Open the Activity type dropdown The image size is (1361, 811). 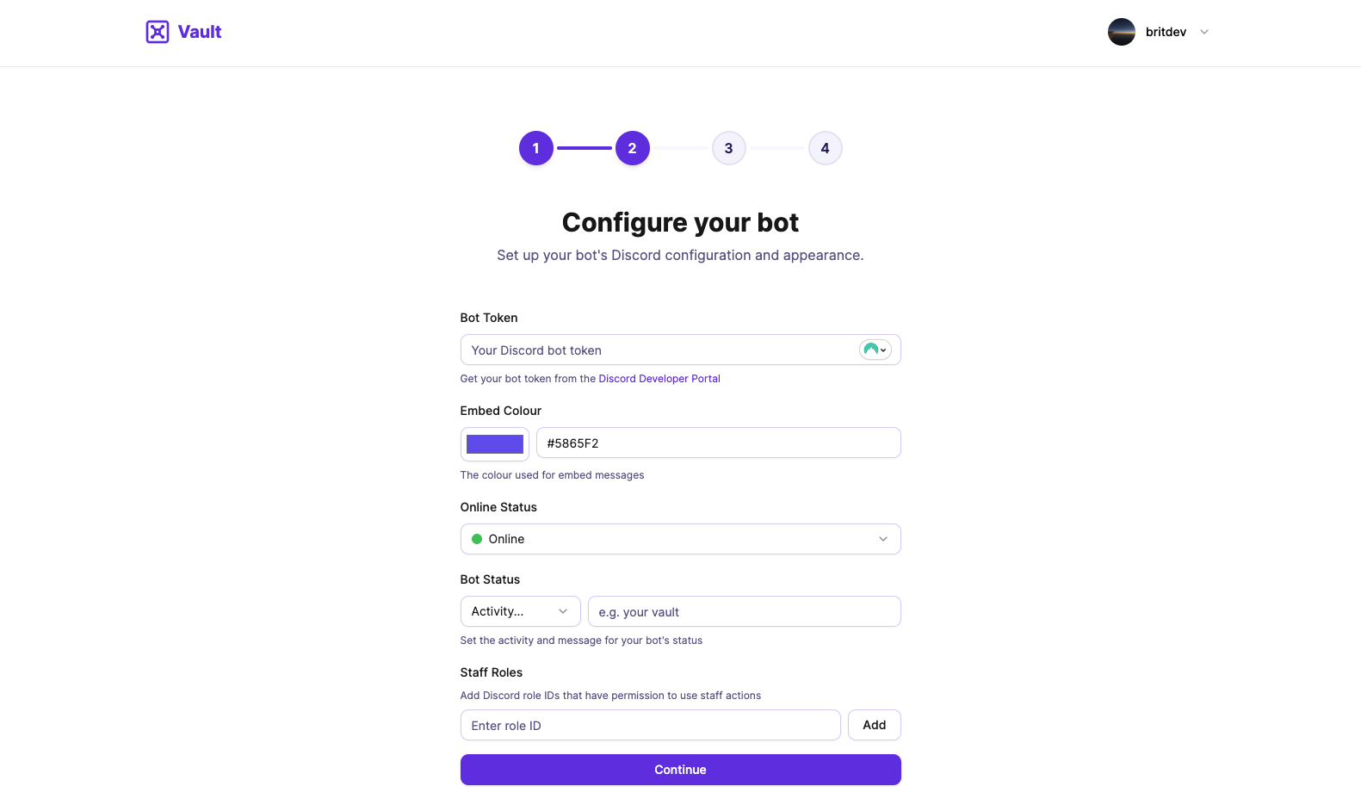pos(520,611)
